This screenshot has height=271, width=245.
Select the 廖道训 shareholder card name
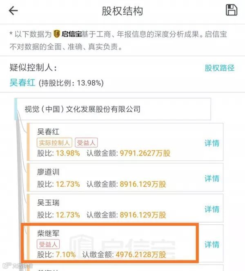coord(48,172)
